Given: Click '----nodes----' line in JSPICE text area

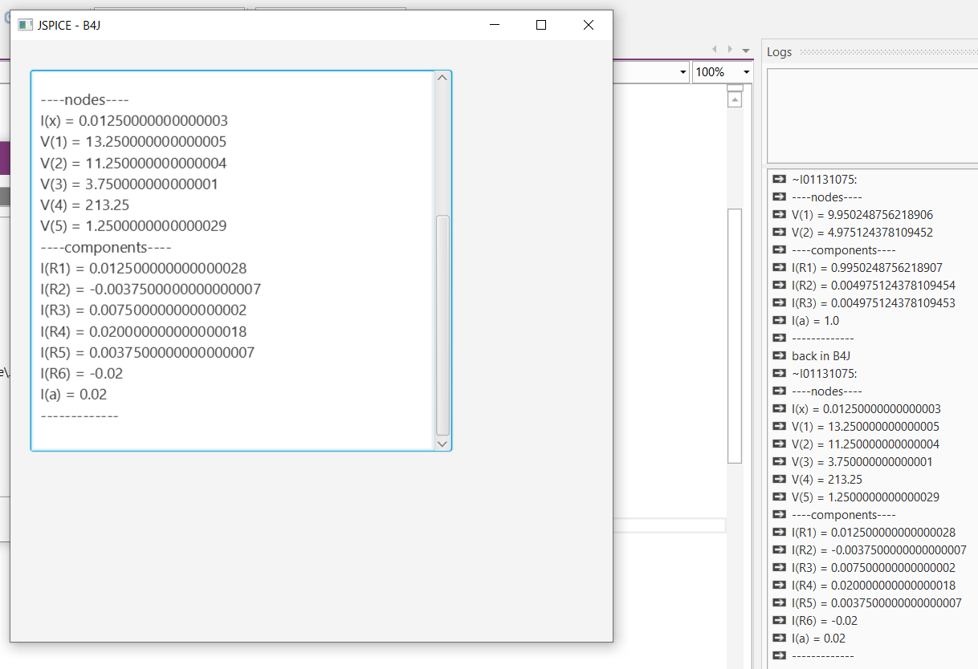Looking at the screenshot, I should coord(84,100).
